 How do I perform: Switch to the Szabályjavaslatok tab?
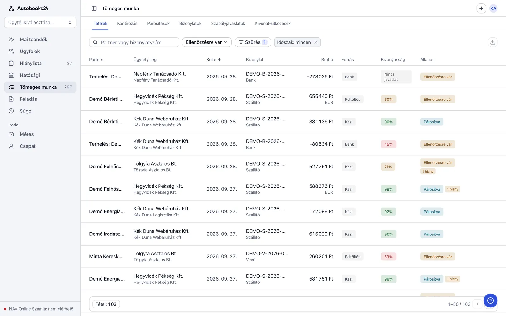click(x=228, y=23)
